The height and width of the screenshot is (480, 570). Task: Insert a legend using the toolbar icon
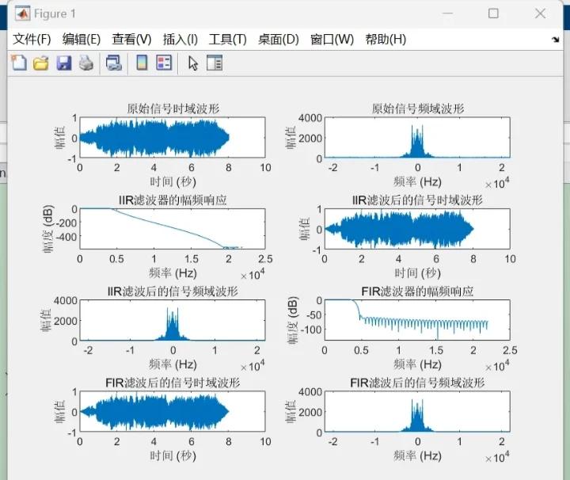[x=164, y=63]
